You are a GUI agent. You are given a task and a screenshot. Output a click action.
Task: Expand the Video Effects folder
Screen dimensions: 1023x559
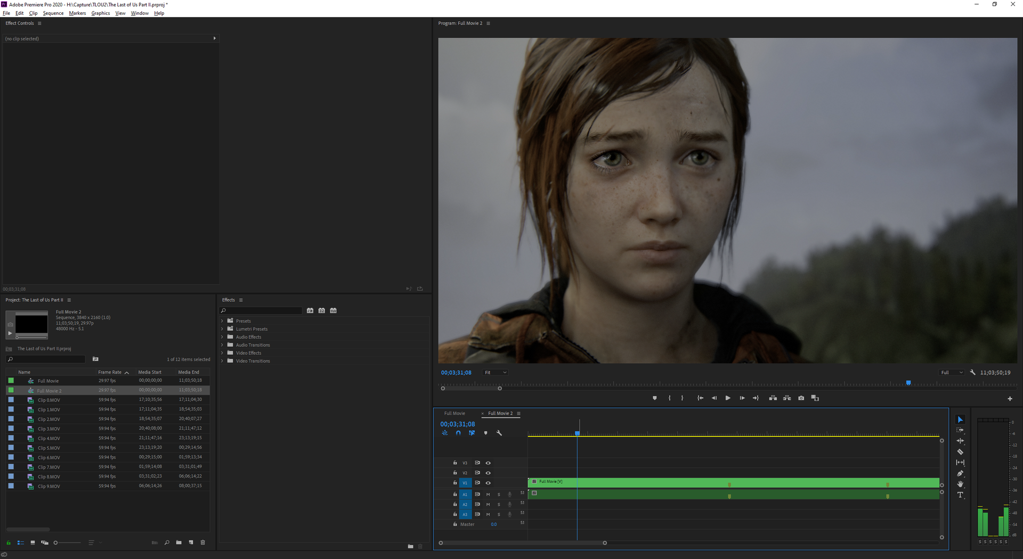point(222,353)
